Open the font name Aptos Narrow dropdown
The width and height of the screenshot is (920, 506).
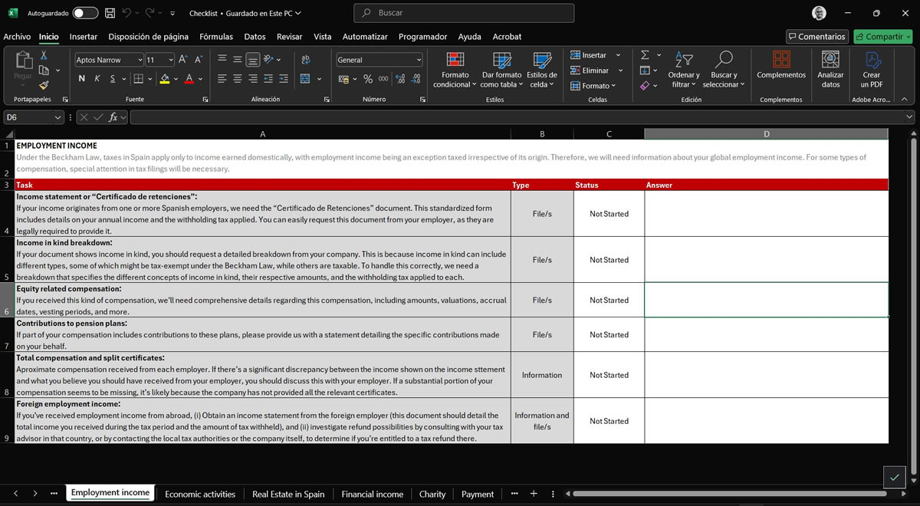click(x=140, y=60)
